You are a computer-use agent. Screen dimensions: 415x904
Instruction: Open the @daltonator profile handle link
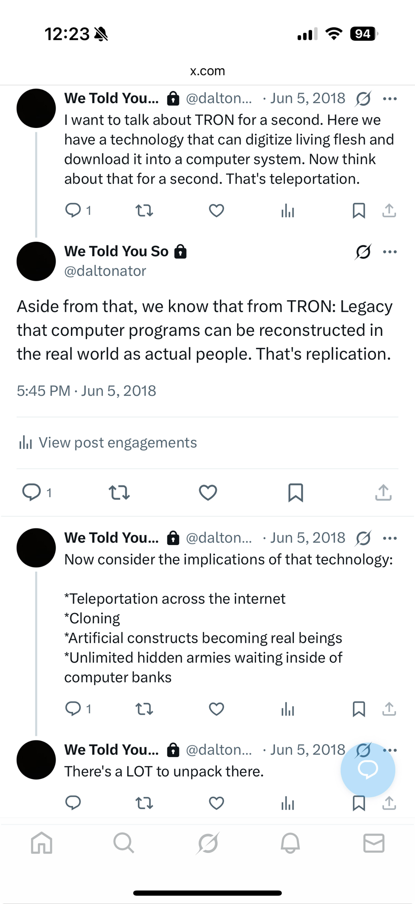click(105, 271)
